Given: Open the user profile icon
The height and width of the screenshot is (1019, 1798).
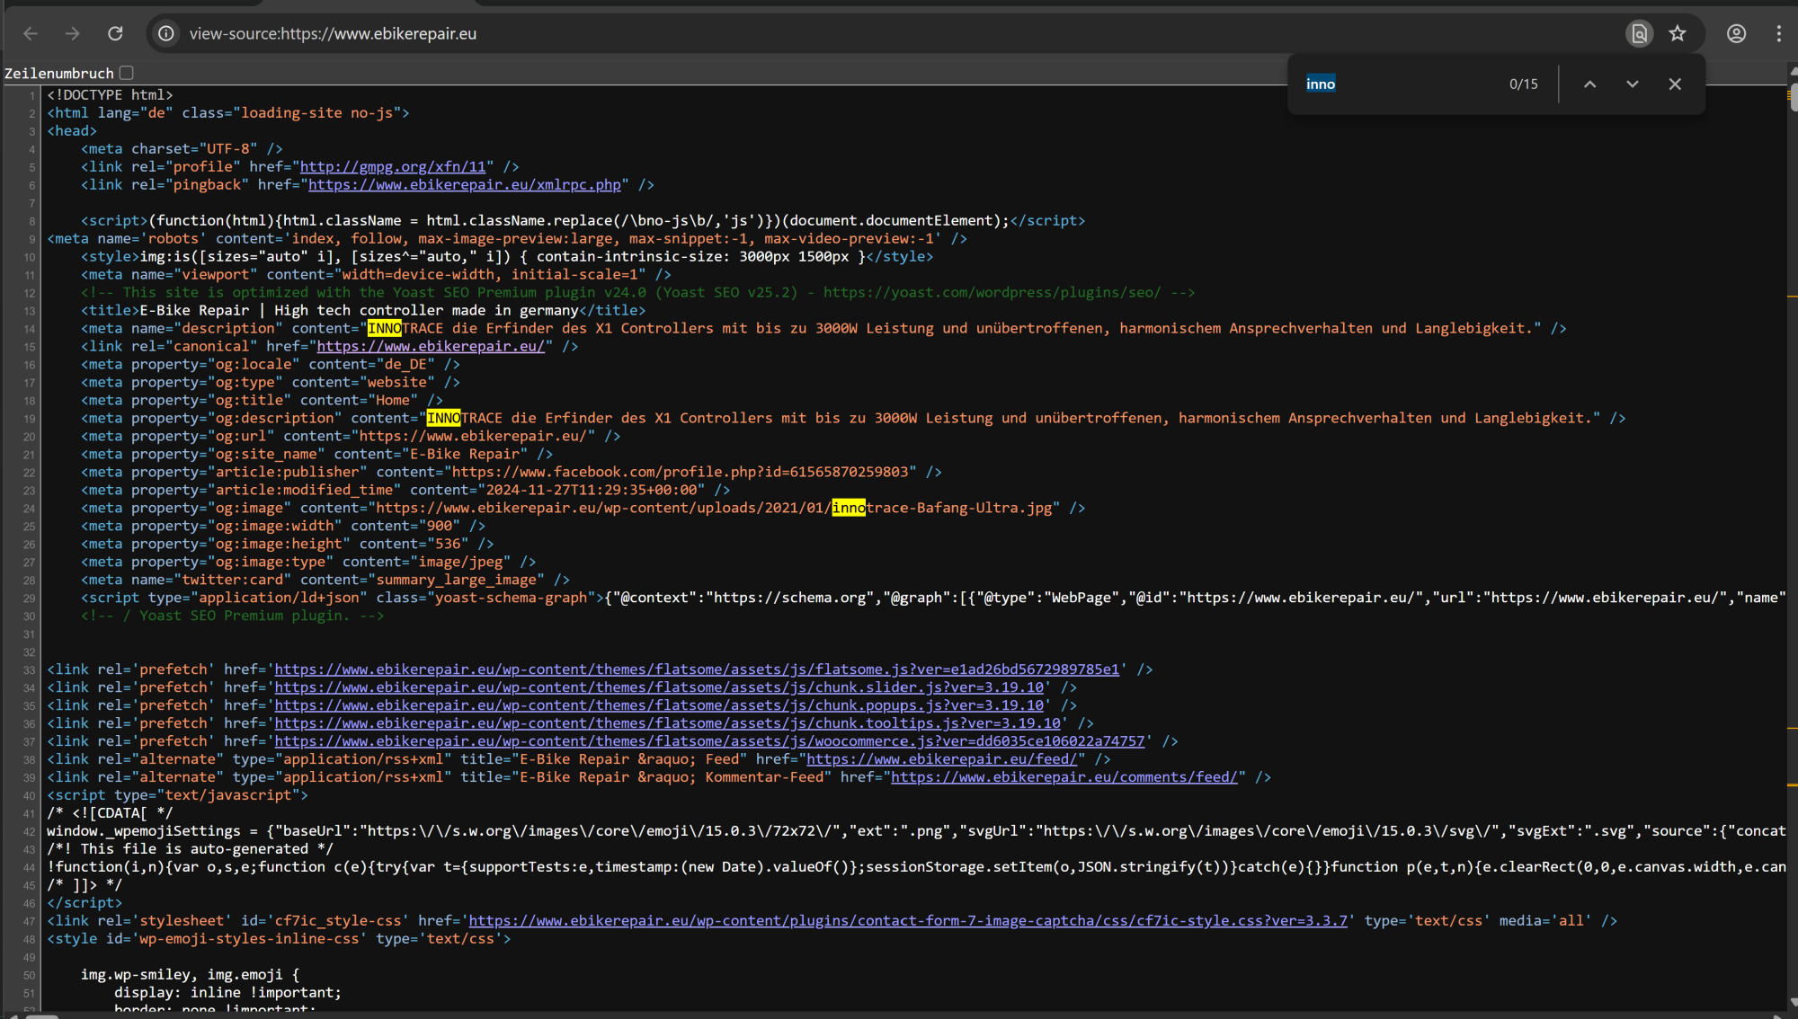Looking at the screenshot, I should (x=1736, y=33).
